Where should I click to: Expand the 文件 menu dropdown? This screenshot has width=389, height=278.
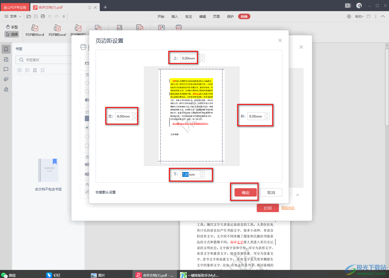(13, 16)
